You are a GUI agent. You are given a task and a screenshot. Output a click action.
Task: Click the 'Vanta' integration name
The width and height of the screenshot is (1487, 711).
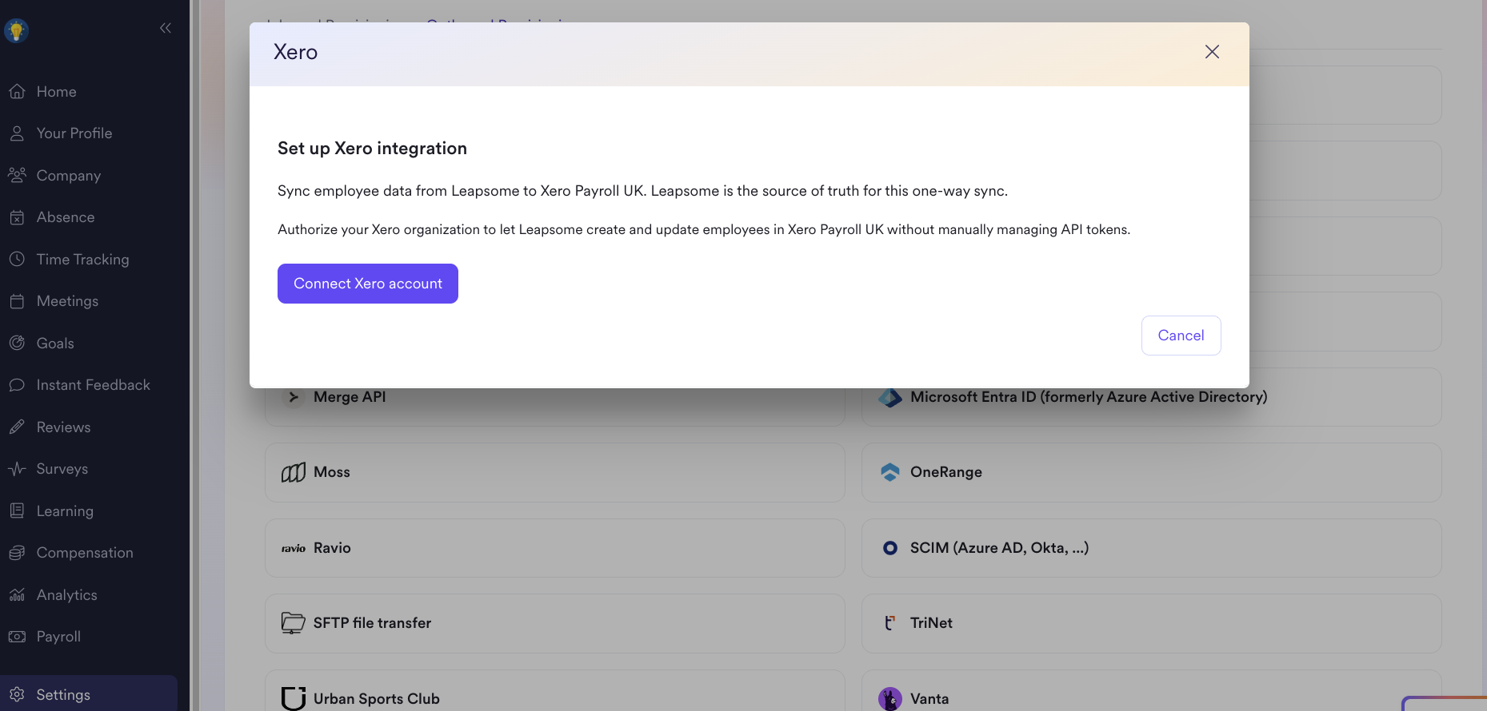pyautogui.click(x=929, y=699)
